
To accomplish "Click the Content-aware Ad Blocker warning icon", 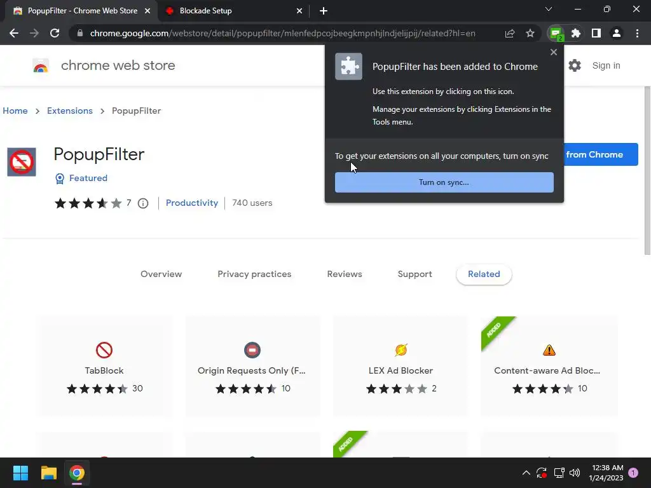I will coord(549,350).
